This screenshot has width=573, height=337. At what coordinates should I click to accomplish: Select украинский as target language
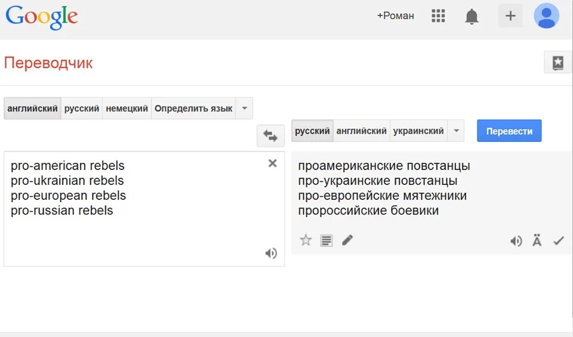(418, 131)
